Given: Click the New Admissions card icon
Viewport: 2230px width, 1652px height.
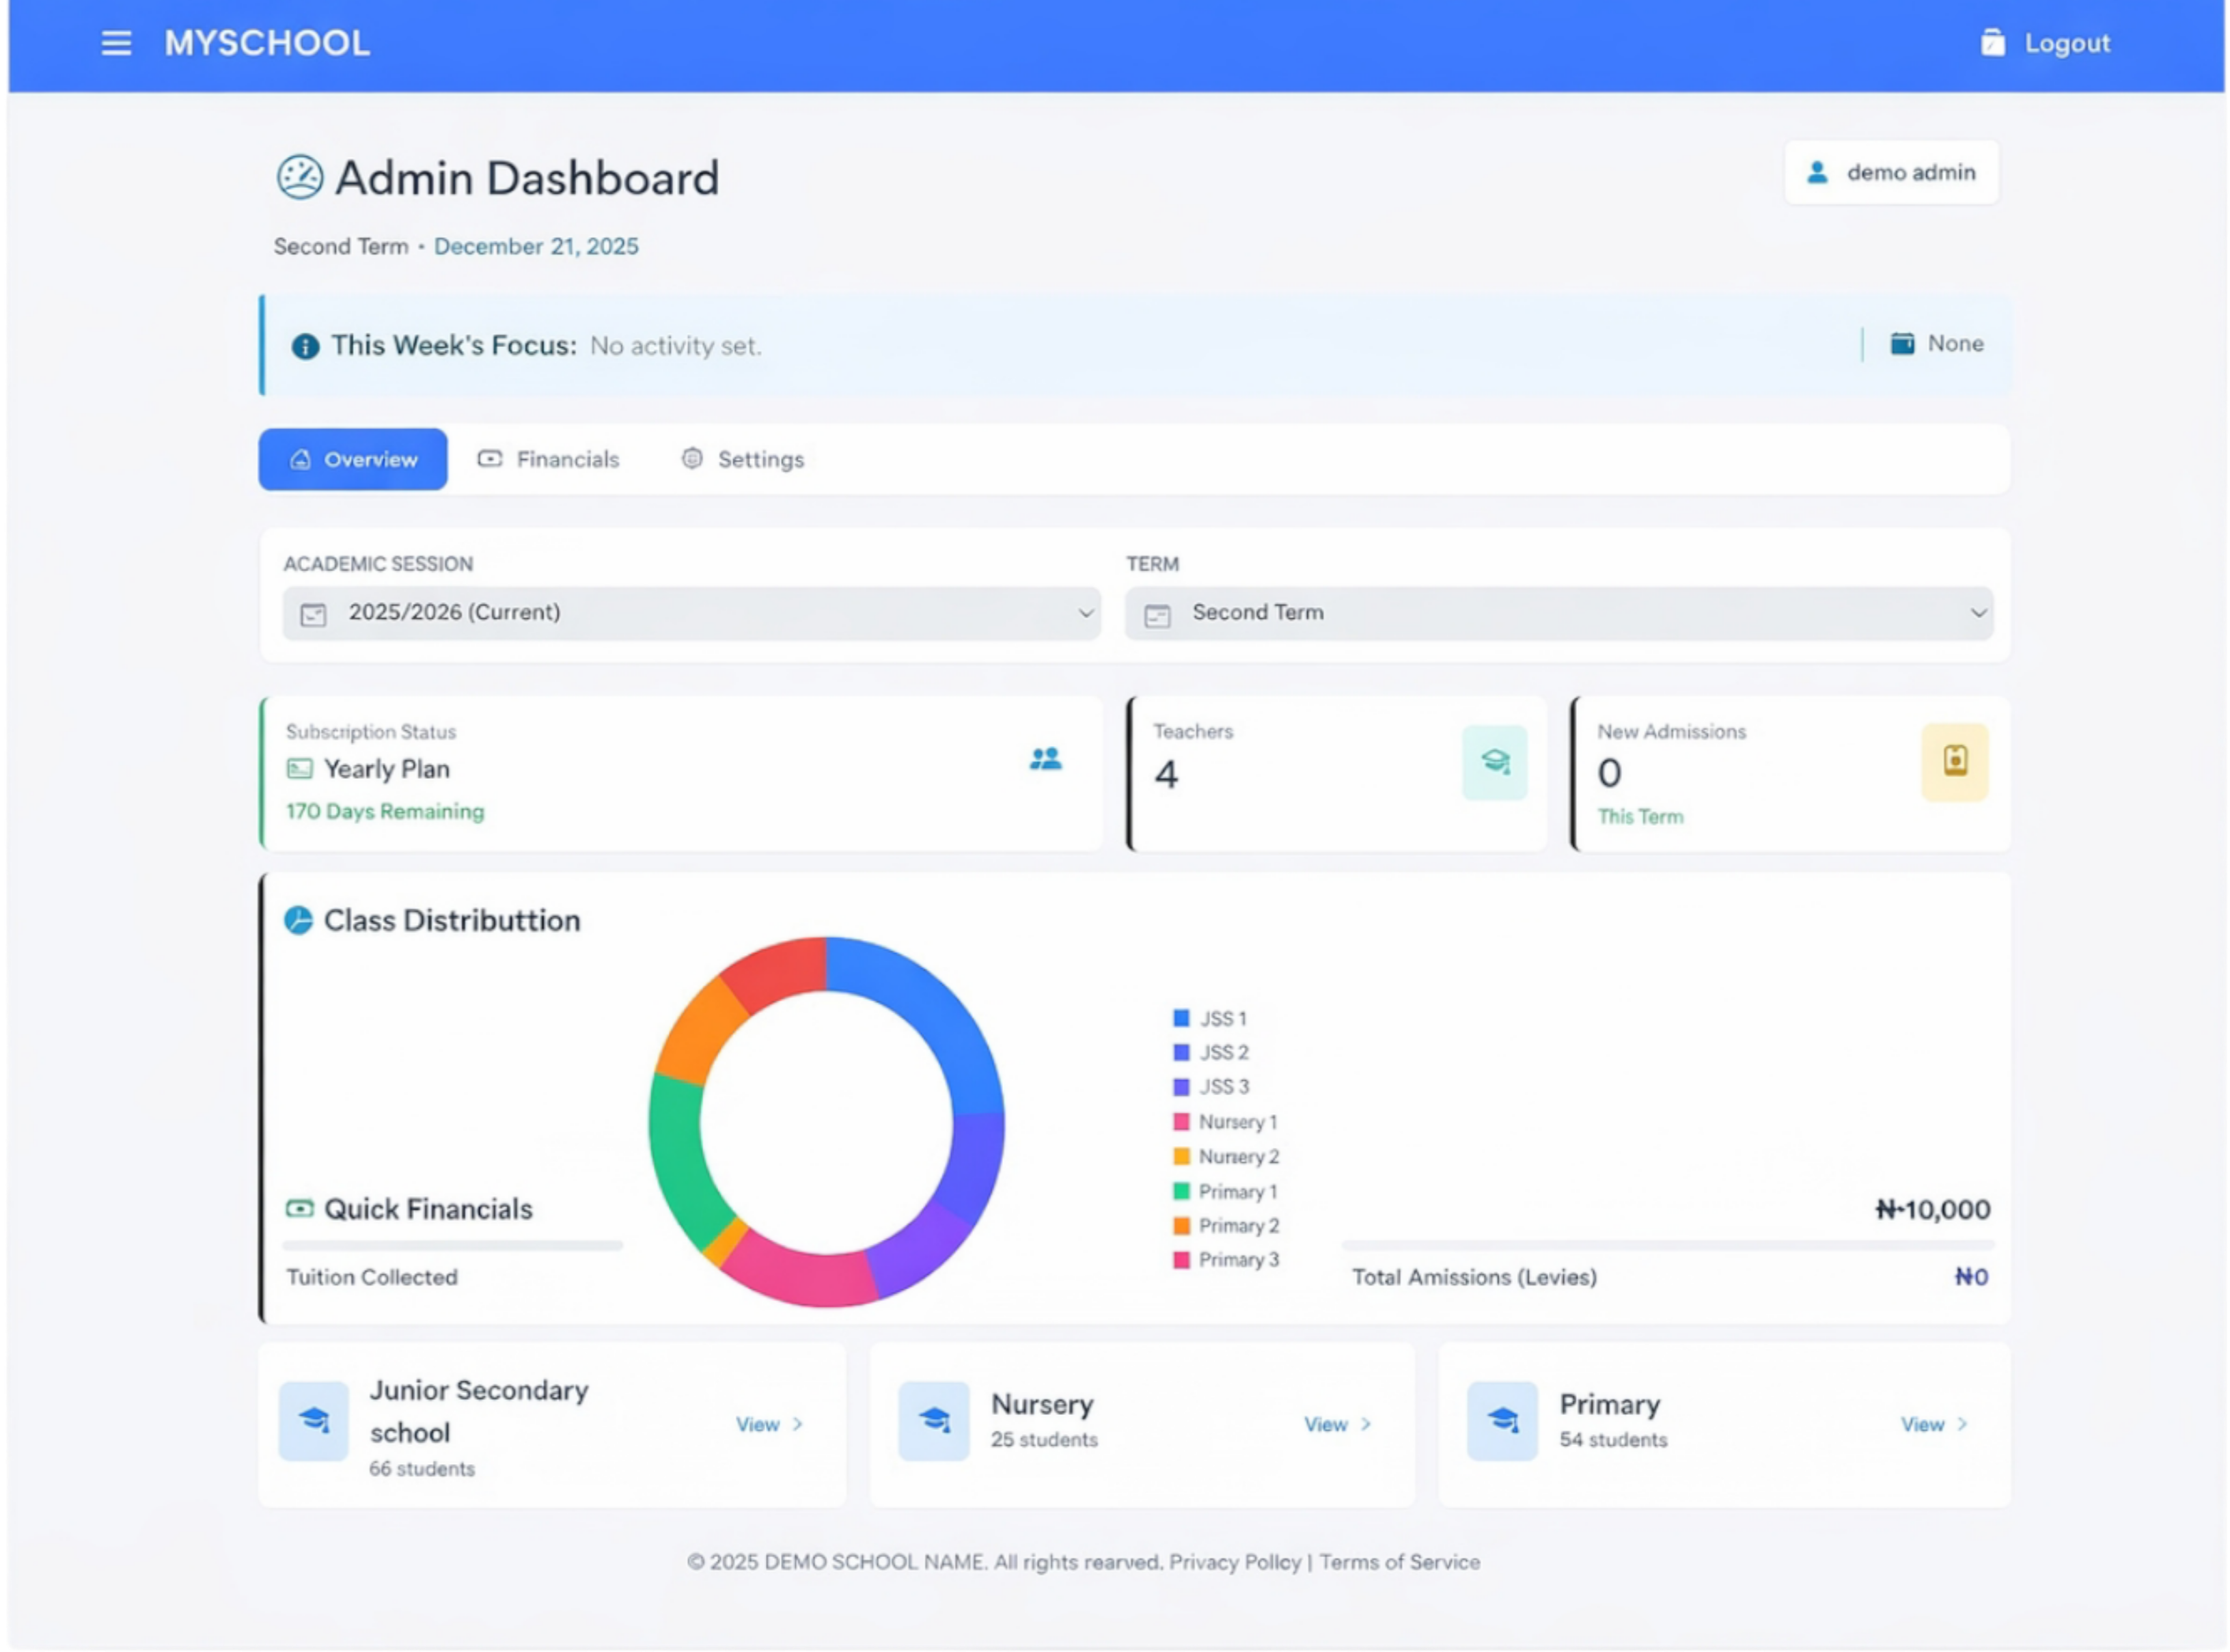Looking at the screenshot, I should (1954, 762).
